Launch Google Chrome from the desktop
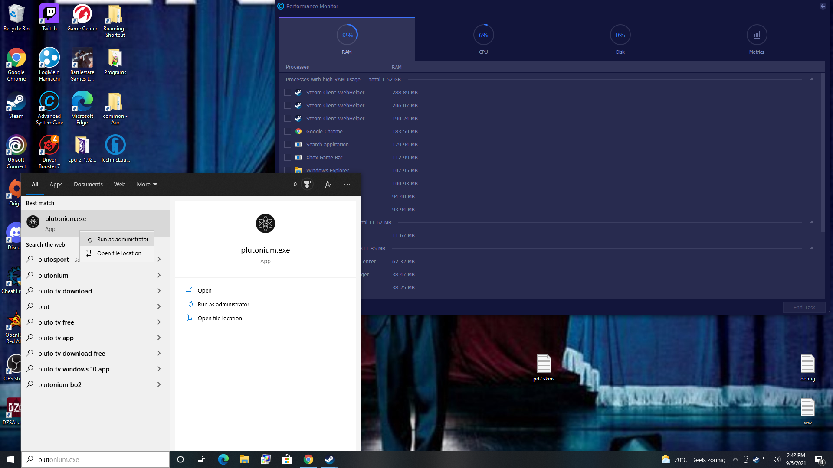Image resolution: width=833 pixels, height=468 pixels. click(x=16, y=64)
